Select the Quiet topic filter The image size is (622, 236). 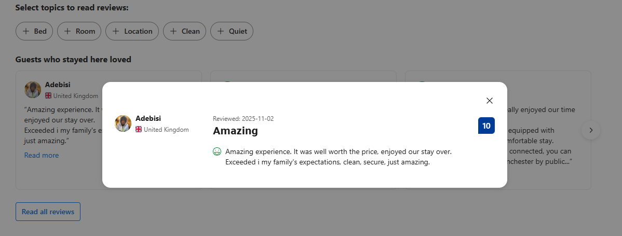[x=232, y=31]
